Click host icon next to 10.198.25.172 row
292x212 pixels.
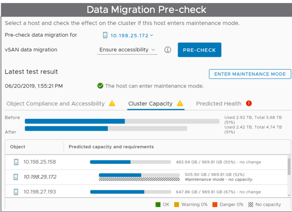coord(16,177)
